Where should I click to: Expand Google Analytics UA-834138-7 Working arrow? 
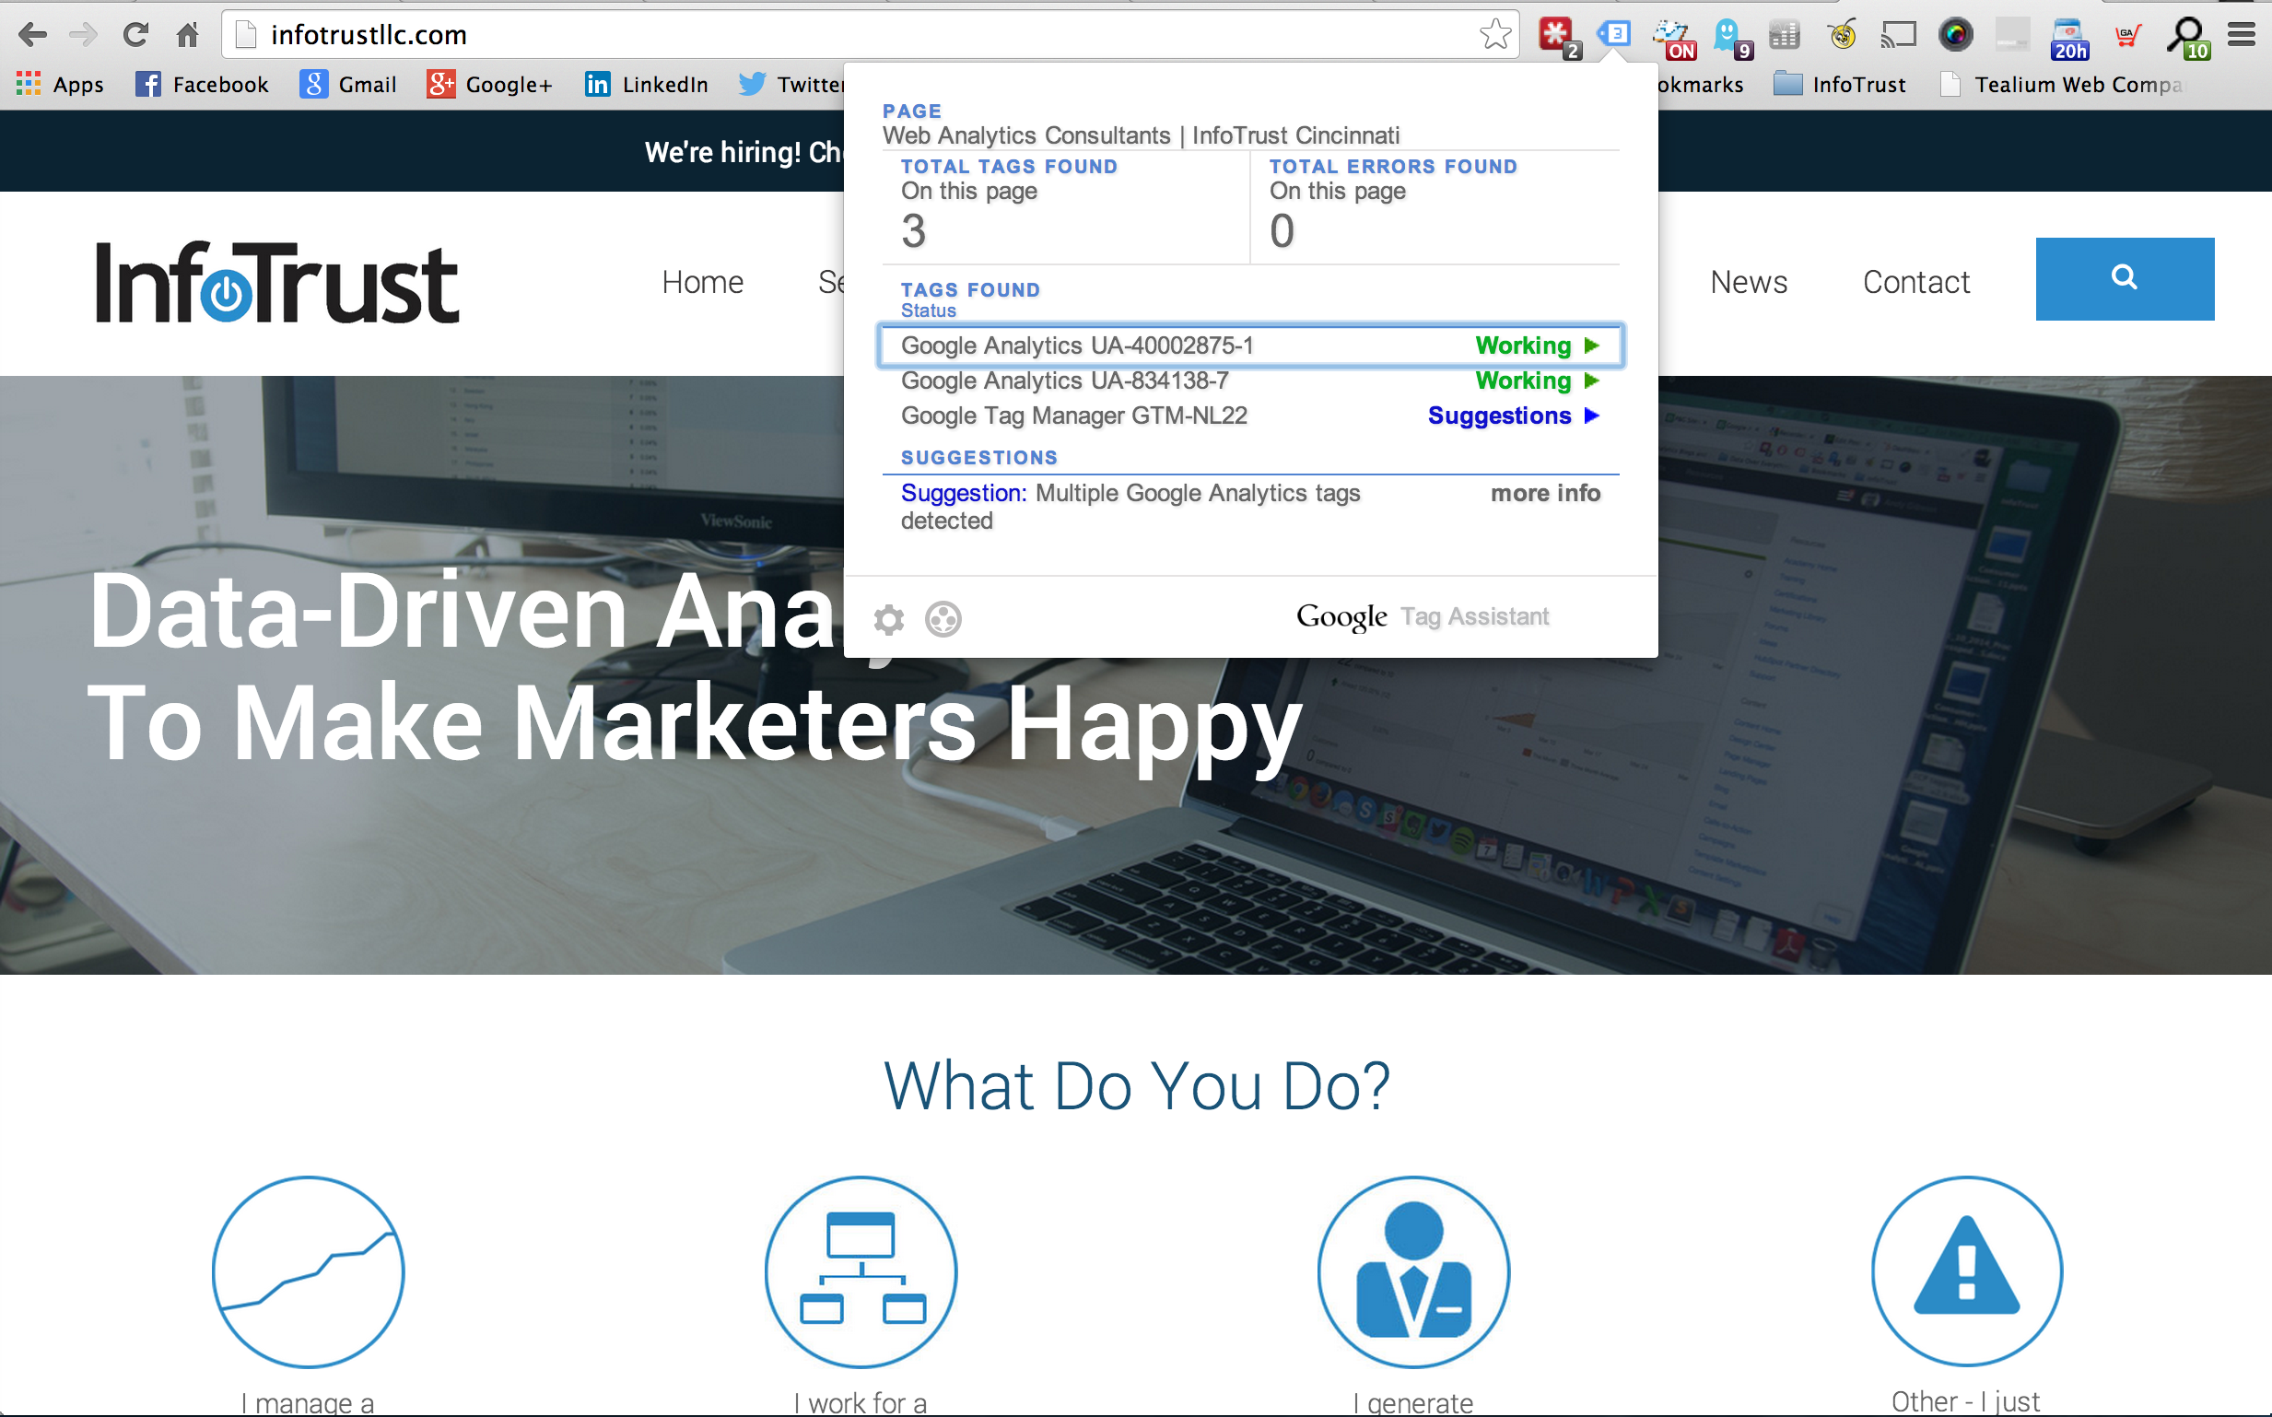click(1591, 381)
